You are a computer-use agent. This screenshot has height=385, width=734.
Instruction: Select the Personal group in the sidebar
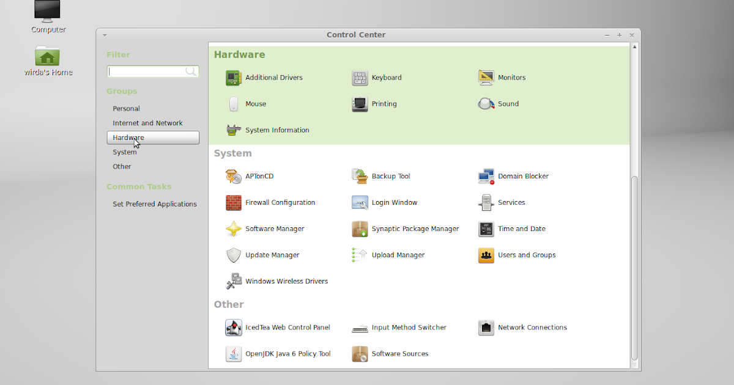(126, 108)
